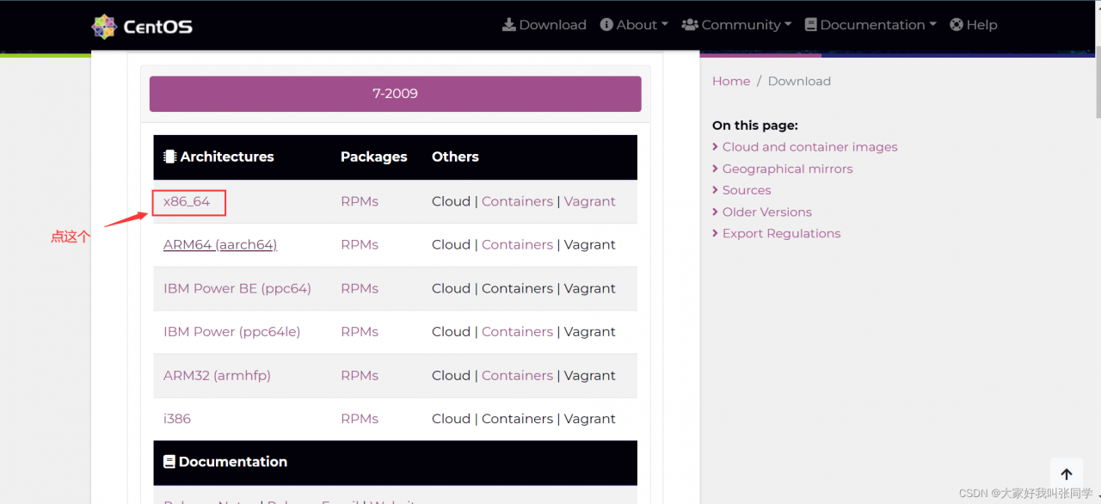This screenshot has width=1101, height=504.
Task: Open Containers link in the ppc64le row
Action: [517, 332]
